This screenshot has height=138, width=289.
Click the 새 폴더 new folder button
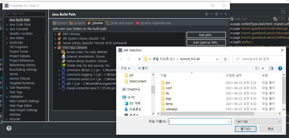pyautogui.click(x=143, y=68)
